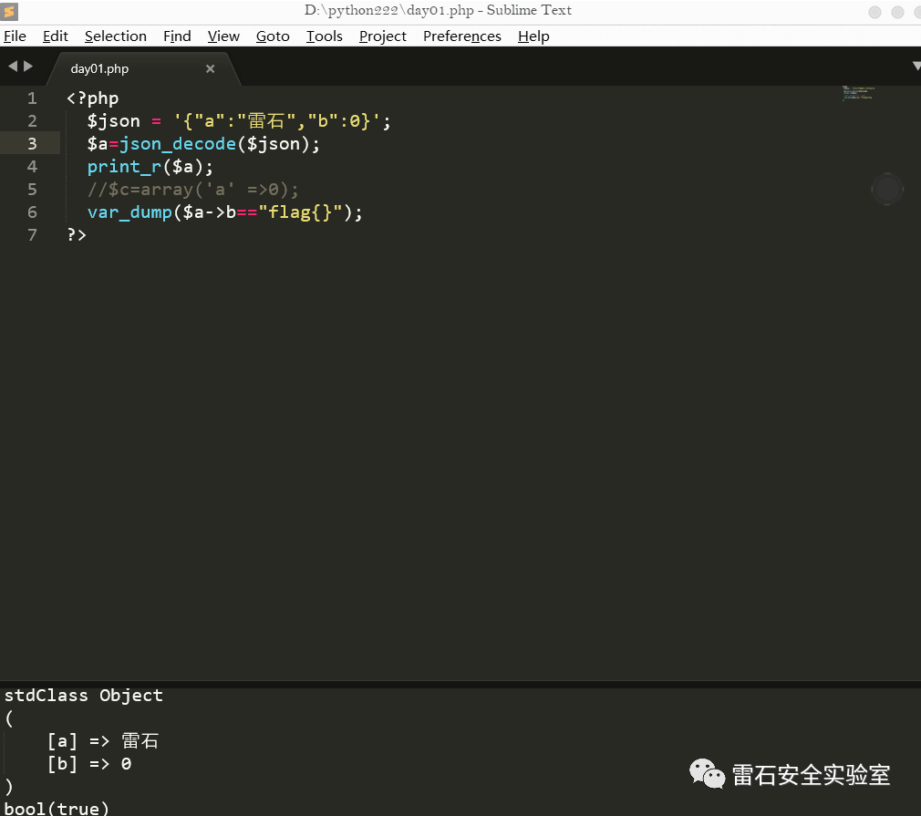Viewport: 921px width, 816px height.
Task: Open the View menu
Action: 223,36
